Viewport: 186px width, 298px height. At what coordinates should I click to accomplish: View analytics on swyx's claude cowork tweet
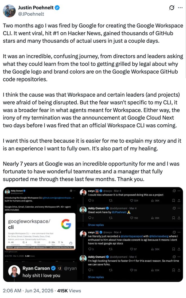pos(155,249)
